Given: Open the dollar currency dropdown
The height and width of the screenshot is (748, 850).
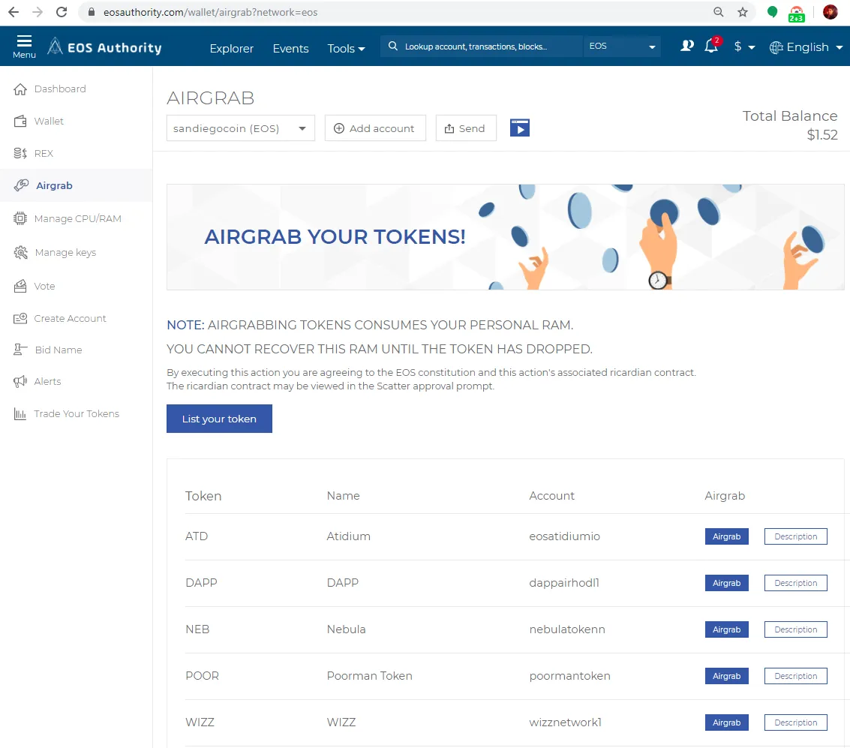Looking at the screenshot, I should [744, 47].
